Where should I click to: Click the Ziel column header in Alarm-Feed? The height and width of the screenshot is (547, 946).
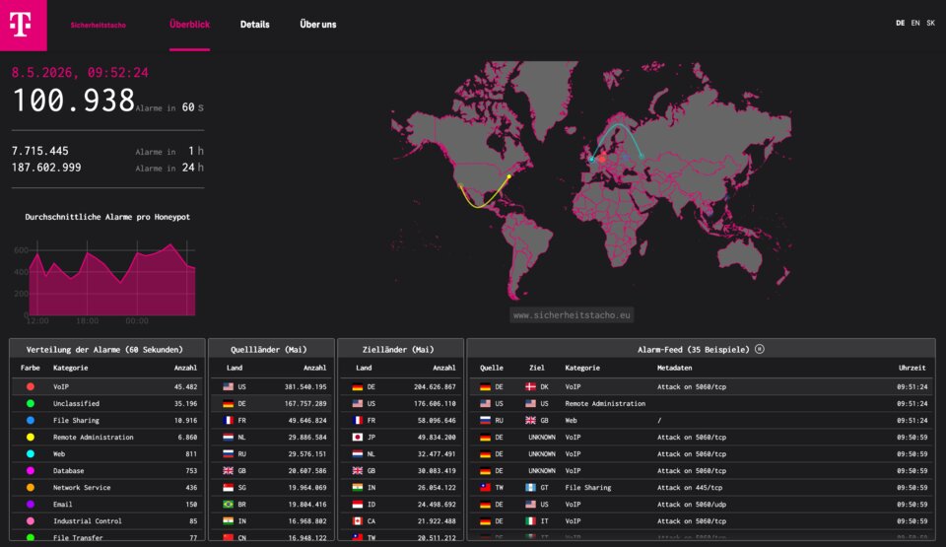point(536,368)
